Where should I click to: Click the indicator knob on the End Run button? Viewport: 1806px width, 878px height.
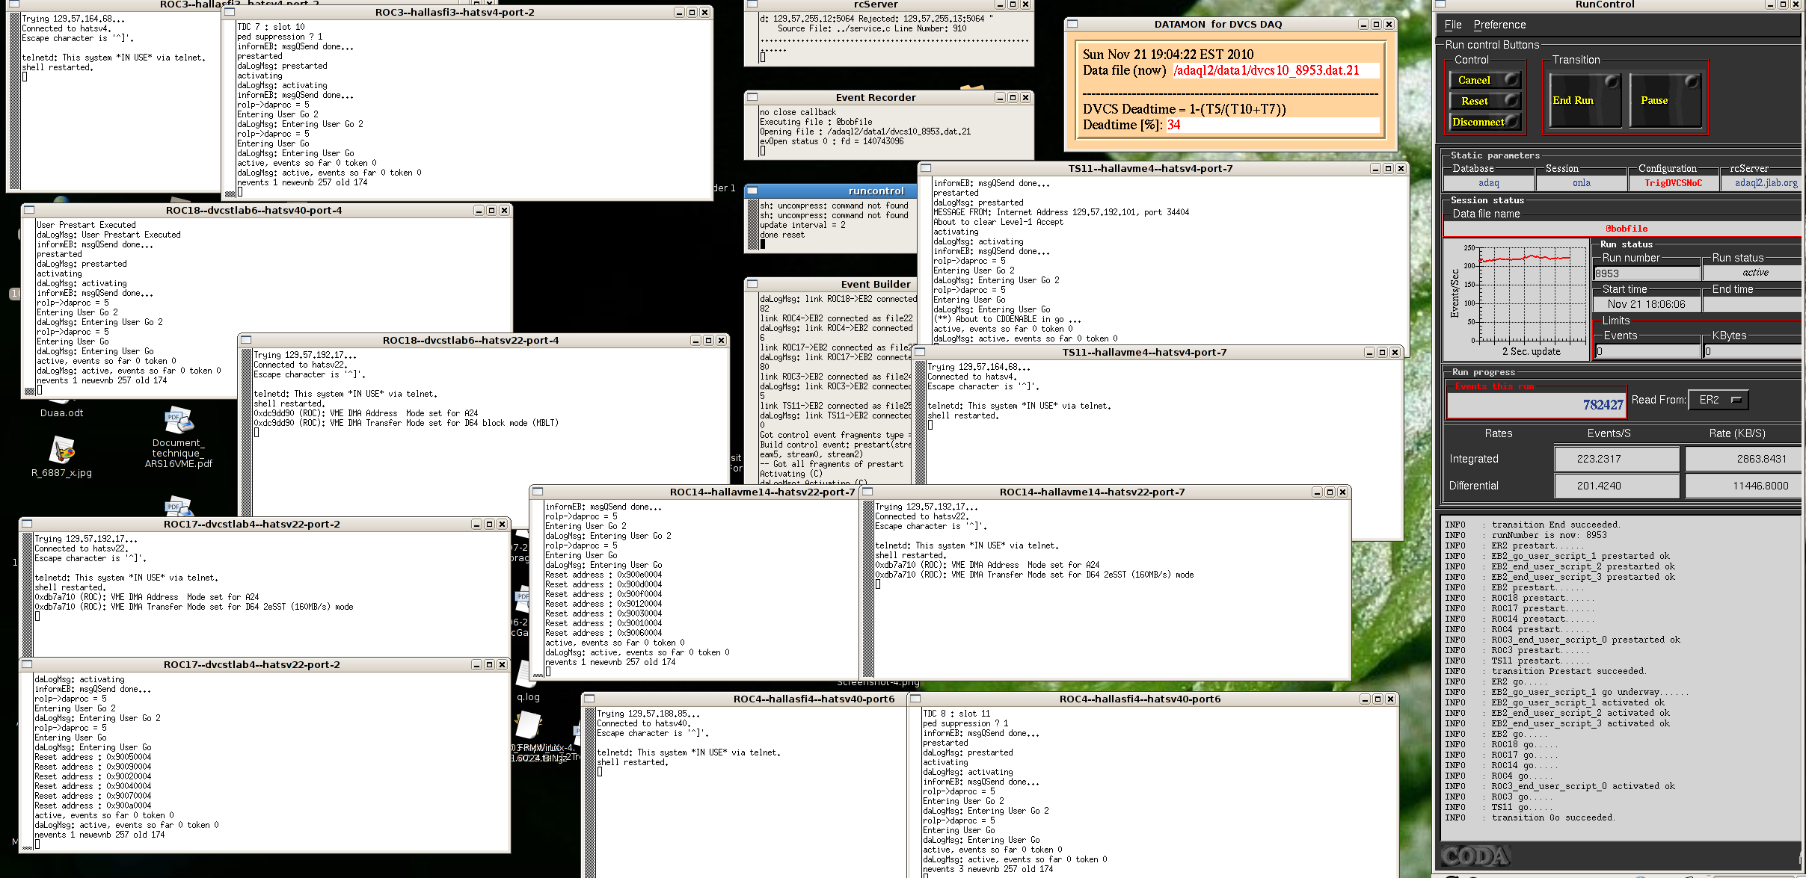coord(1612,81)
